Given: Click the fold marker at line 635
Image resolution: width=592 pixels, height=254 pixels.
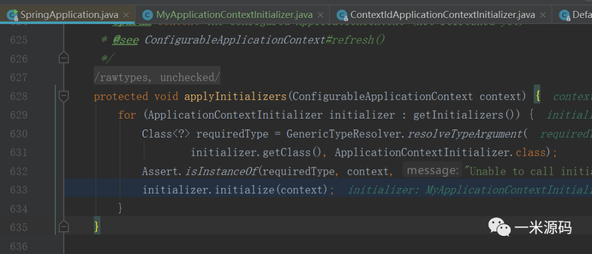Looking at the screenshot, I should point(64,226).
